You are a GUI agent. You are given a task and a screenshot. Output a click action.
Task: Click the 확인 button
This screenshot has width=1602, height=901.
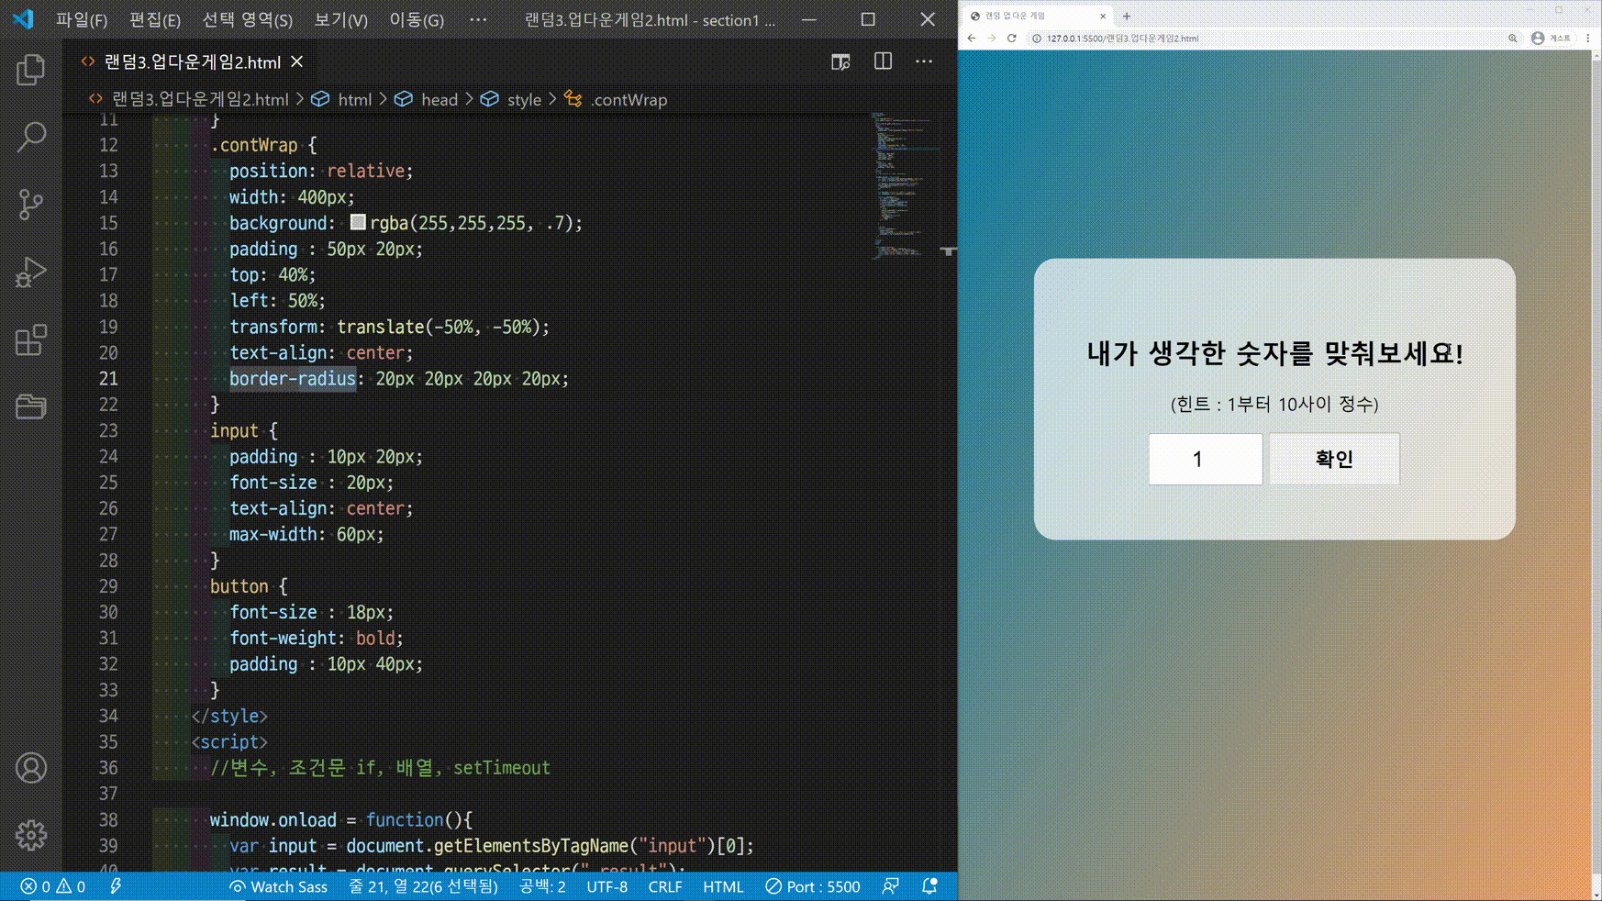click(x=1334, y=459)
